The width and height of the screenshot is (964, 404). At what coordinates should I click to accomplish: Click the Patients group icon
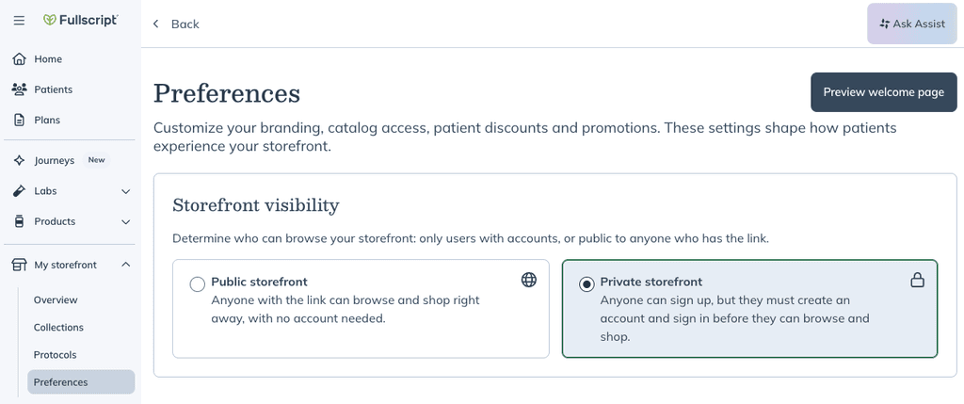click(20, 89)
